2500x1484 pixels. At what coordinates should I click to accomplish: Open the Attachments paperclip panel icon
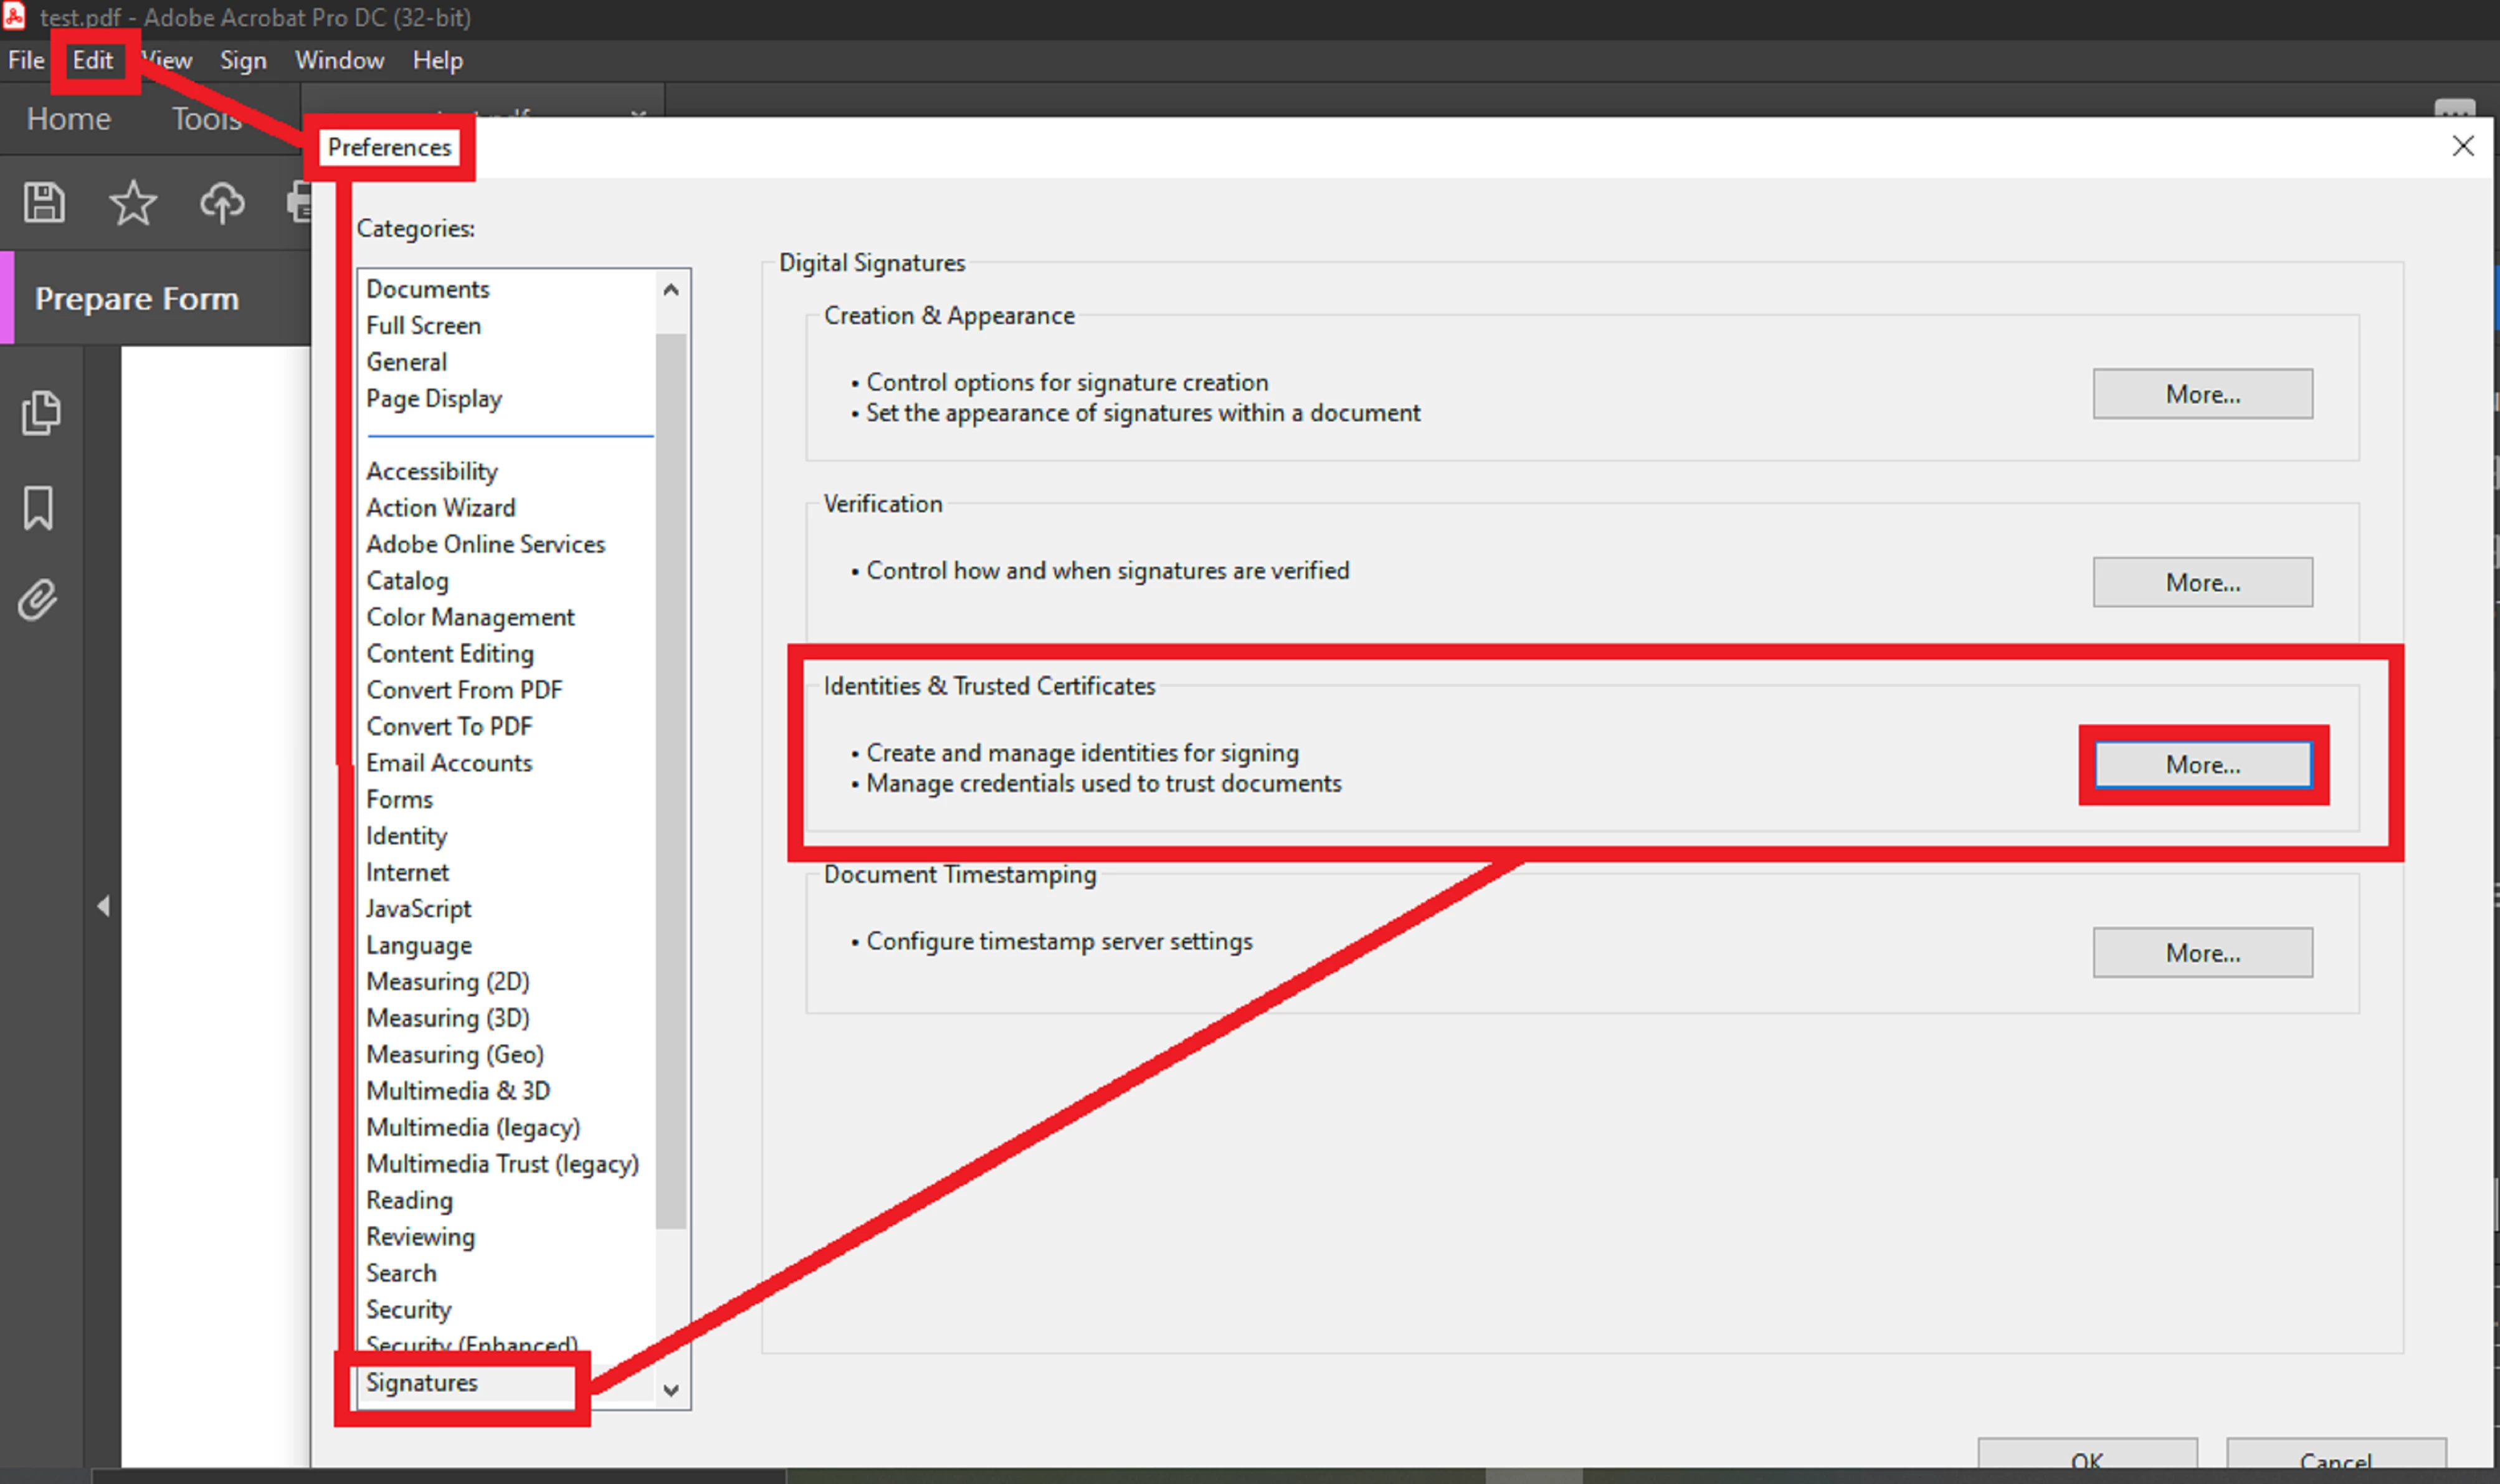pyautogui.click(x=38, y=600)
